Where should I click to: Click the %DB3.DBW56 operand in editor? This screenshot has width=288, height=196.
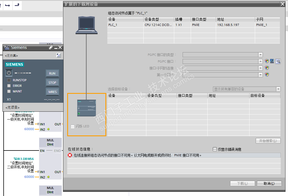[24, 159]
